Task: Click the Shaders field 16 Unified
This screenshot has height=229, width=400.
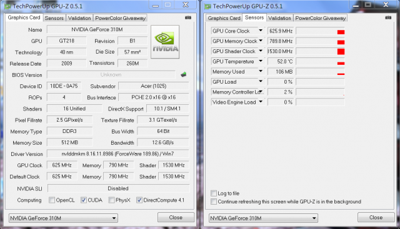Action: 74,109
